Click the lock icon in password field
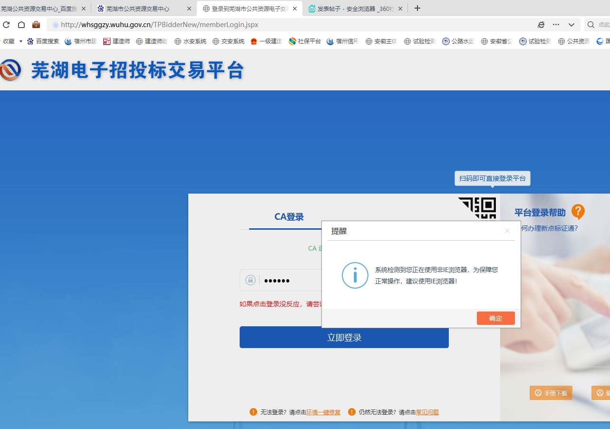610x429 pixels. click(x=251, y=280)
